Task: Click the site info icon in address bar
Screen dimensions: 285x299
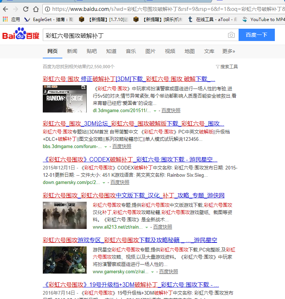Action: [47, 9]
